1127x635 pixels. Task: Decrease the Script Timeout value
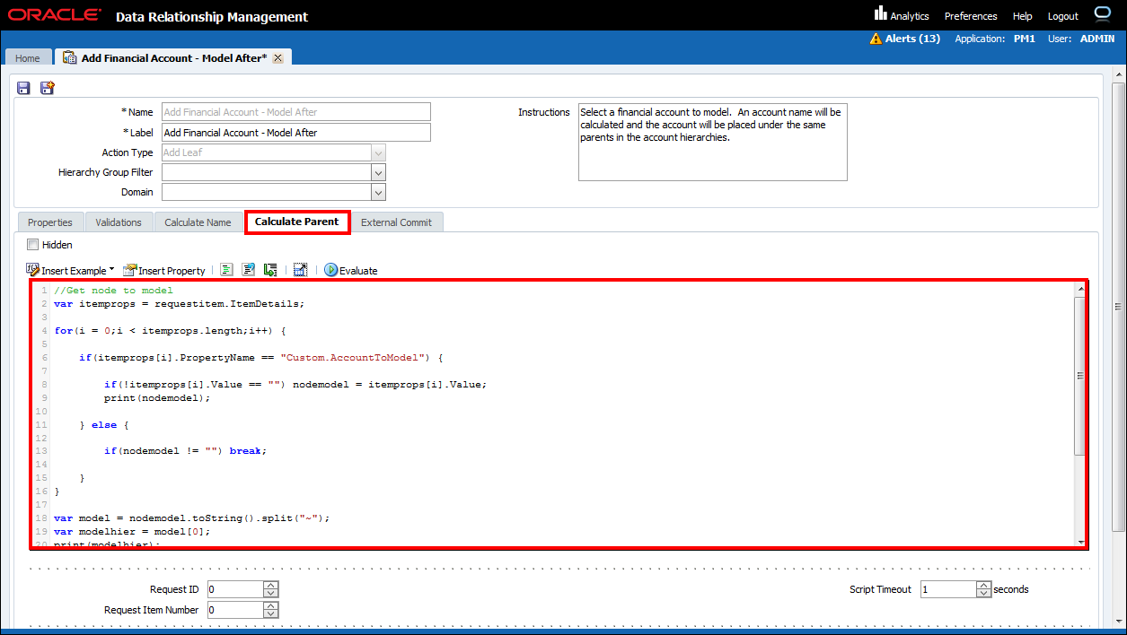coord(983,594)
